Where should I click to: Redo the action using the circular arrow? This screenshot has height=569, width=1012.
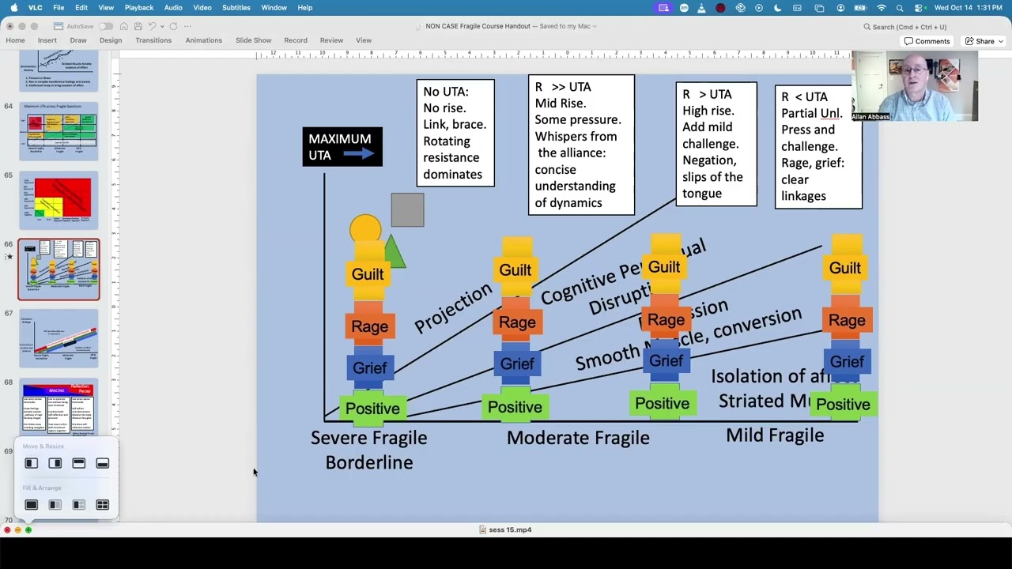[x=173, y=26]
